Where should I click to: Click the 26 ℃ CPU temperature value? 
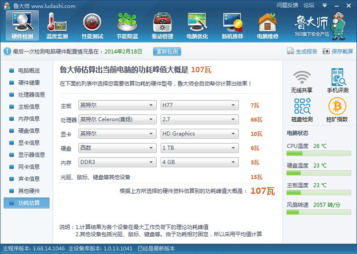(320, 146)
